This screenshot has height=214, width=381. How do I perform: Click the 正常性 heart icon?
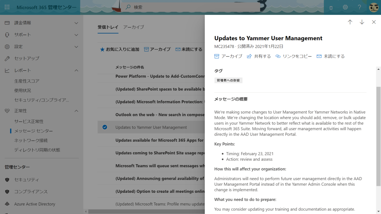pos(7,111)
